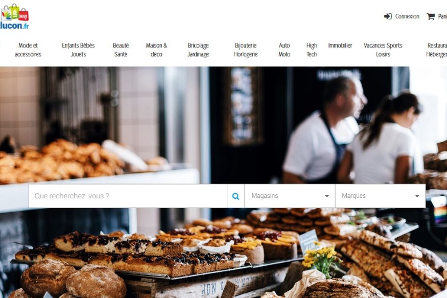This screenshot has width=447, height=298.
Task: Focus the 'Que recherchez-vous ?' search field
Action: (128, 196)
